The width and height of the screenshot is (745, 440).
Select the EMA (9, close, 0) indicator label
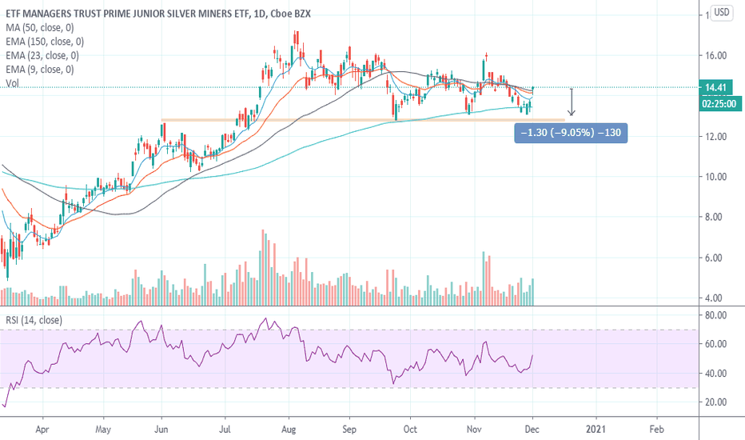[40, 70]
